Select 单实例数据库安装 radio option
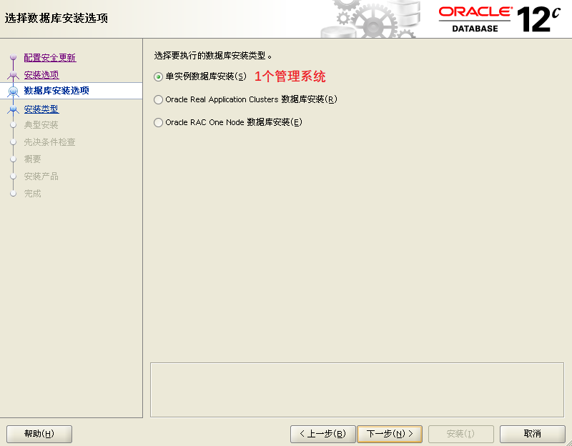The height and width of the screenshot is (446, 572). pos(158,76)
